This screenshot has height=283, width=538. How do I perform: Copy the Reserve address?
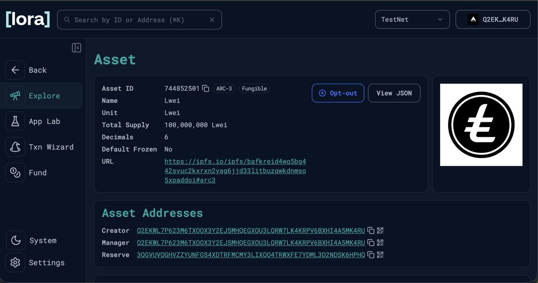click(371, 255)
